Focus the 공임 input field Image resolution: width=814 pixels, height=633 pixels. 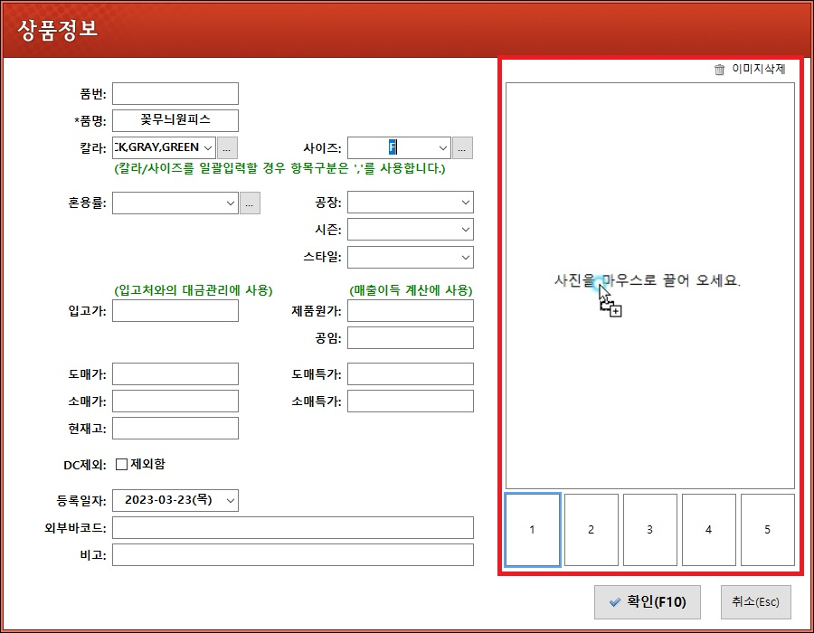tap(410, 338)
